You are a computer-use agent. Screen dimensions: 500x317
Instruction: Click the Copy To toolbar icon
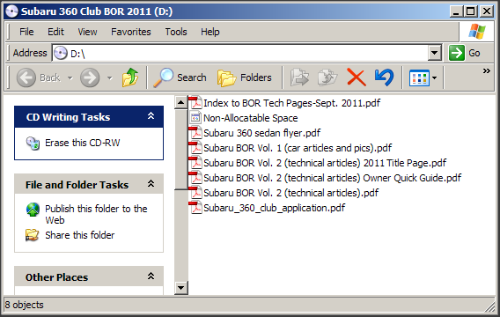click(x=327, y=77)
